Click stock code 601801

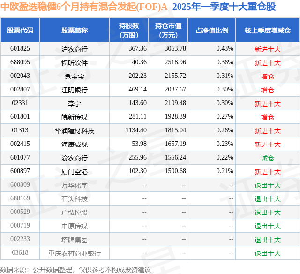(20, 117)
